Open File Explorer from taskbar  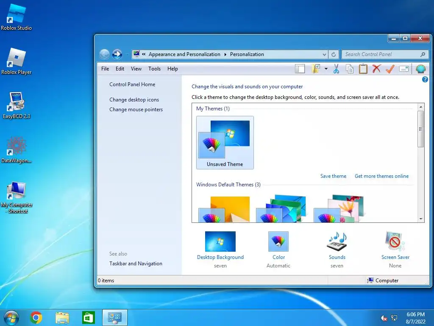tap(62, 318)
